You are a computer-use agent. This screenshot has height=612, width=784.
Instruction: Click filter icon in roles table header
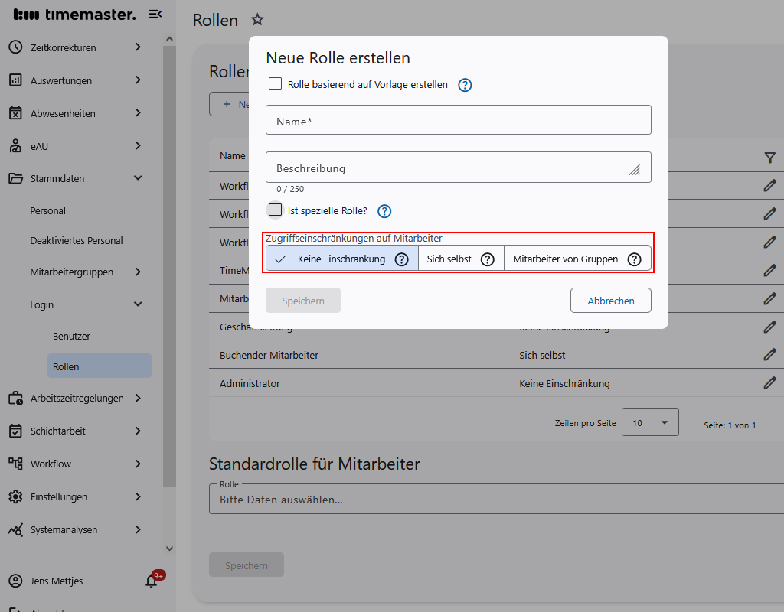(x=769, y=157)
